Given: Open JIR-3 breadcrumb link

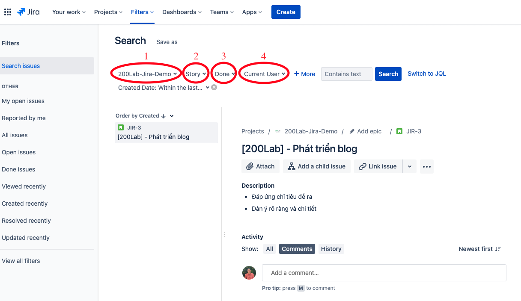Looking at the screenshot, I should click(x=414, y=131).
